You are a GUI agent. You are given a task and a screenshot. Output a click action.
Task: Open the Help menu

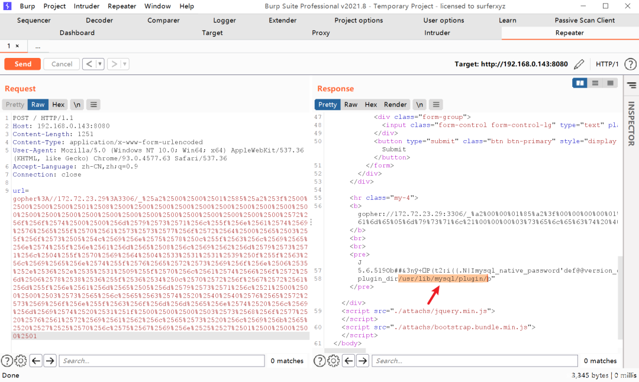coord(186,6)
